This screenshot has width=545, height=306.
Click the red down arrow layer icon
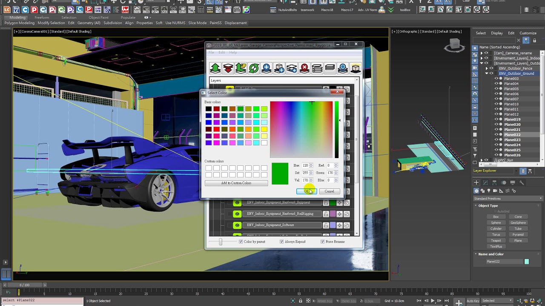pyautogui.click(x=228, y=68)
